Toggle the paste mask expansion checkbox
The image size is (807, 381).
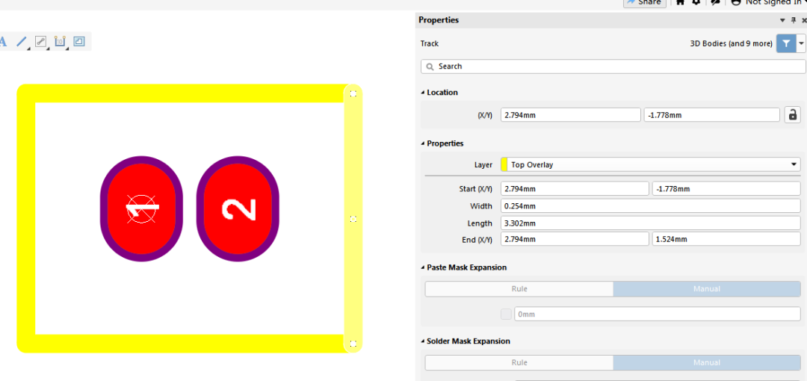[x=507, y=314]
